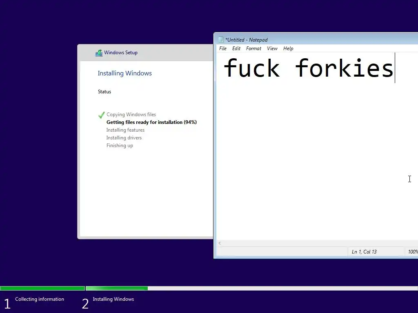Click the green checkmark beside Copying Windows files

tap(101, 115)
